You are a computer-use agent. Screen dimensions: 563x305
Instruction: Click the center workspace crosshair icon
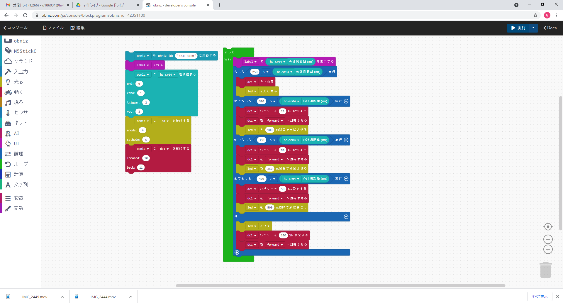[548, 227]
